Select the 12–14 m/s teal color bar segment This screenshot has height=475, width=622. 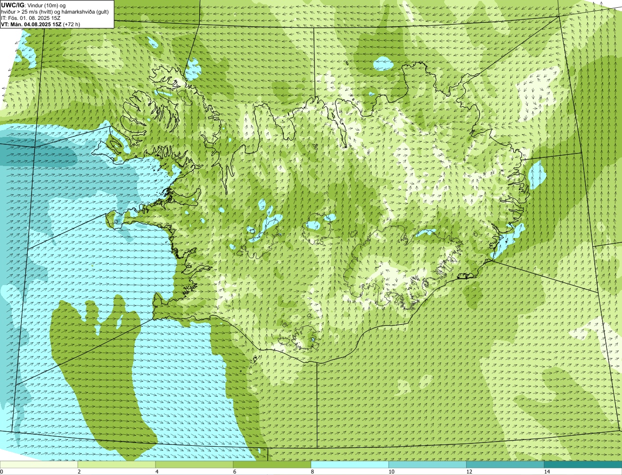click(x=505, y=464)
